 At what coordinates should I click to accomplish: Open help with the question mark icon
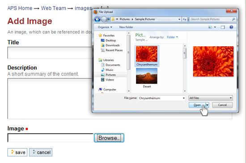231,27
